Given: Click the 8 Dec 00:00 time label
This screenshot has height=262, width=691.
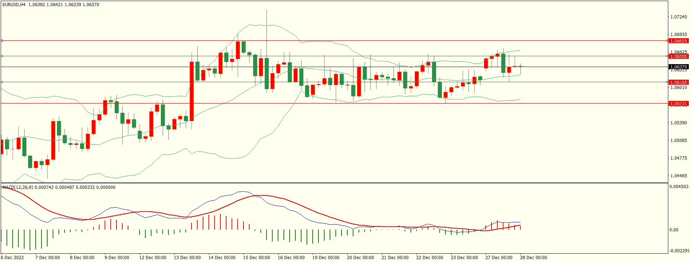Looking at the screenshot, I should (x=82, y=258).
